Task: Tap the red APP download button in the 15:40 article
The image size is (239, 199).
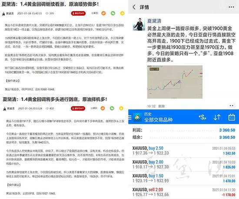Action: pos(78,13)
